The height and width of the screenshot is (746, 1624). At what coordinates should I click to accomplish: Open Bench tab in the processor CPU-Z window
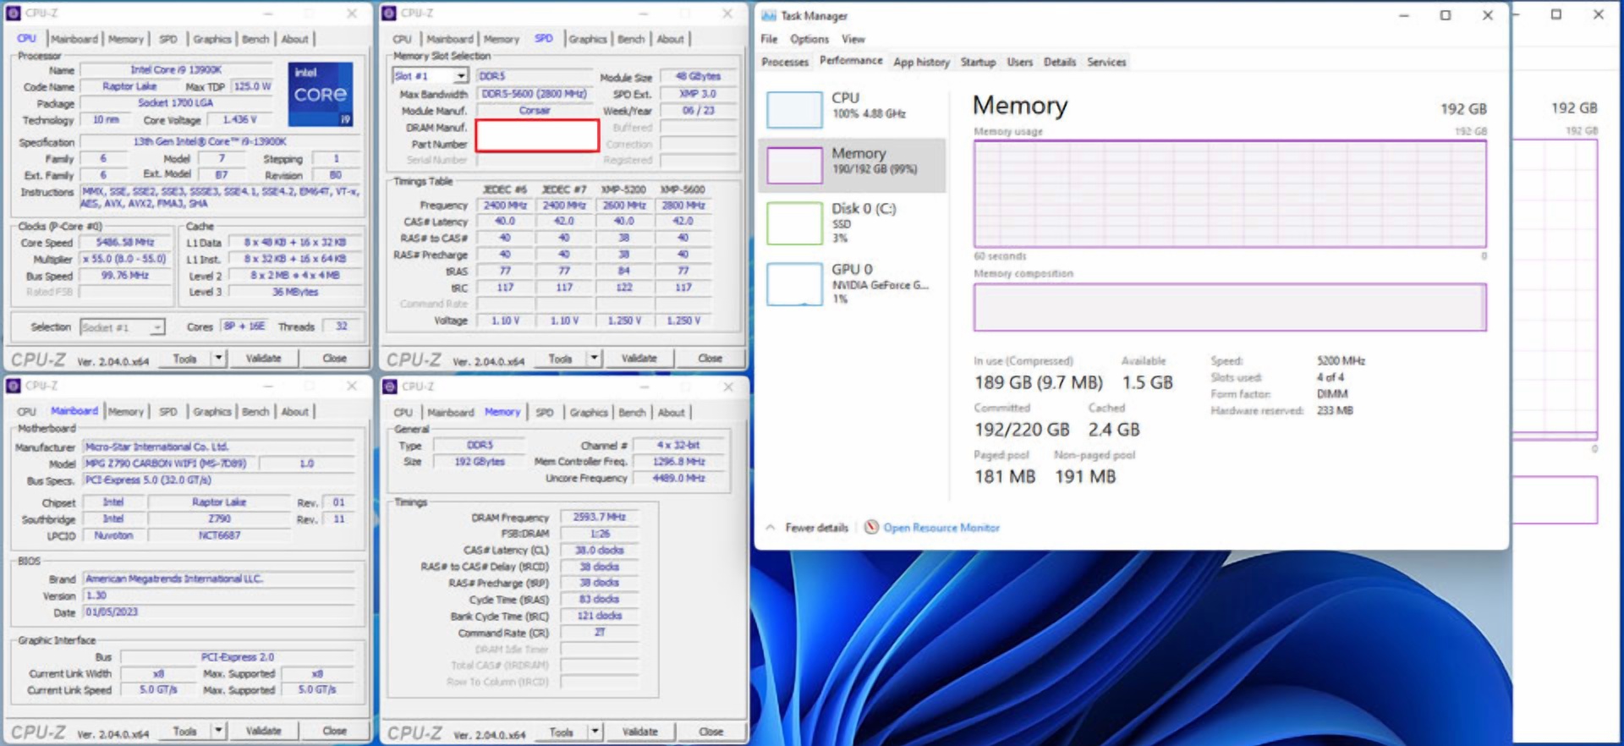(255, 39)
